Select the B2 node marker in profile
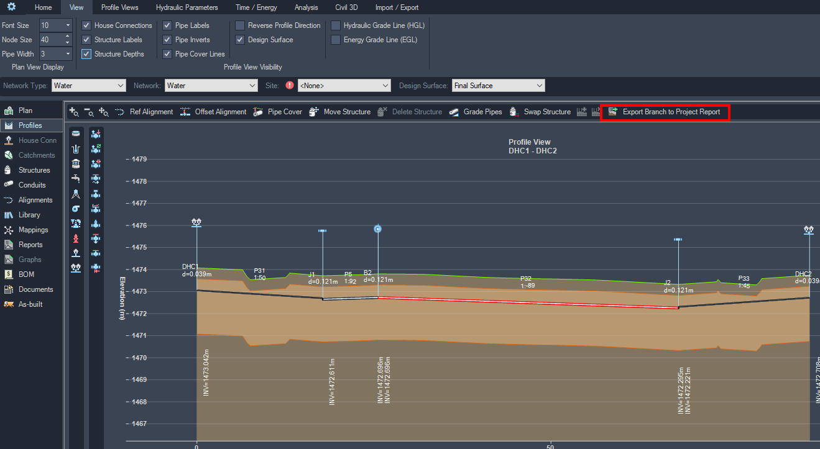Viewport: 820px width, 449px height. pyautogui.click(x=377, y=229)
